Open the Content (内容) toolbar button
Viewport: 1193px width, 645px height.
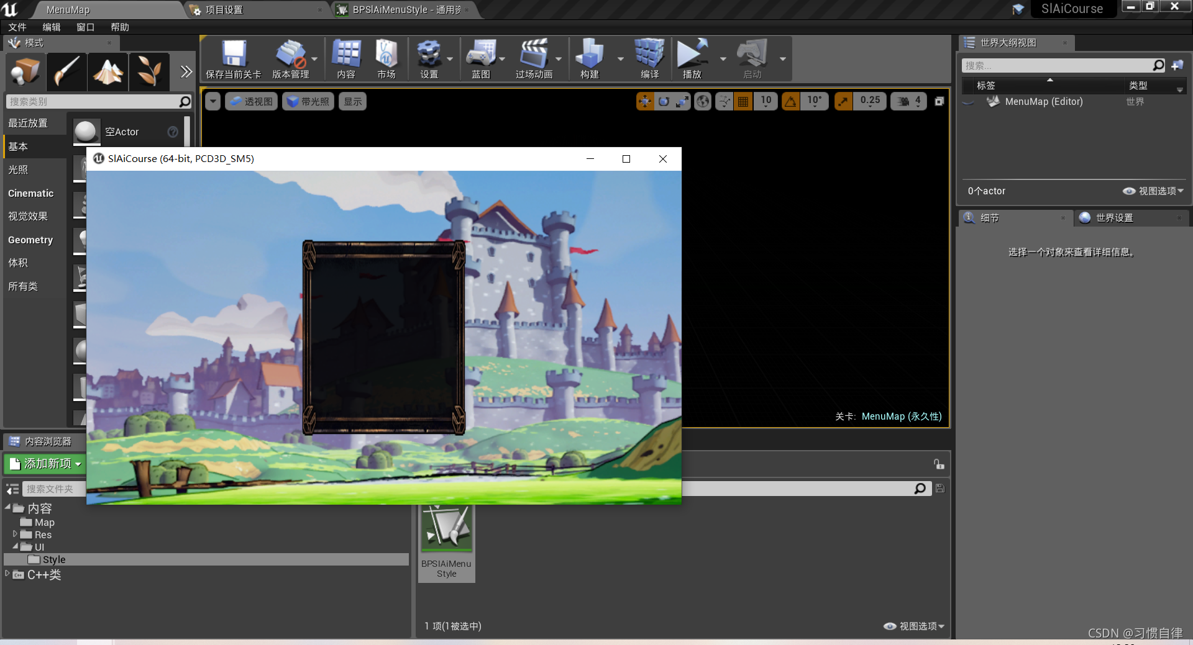point(346,59)
